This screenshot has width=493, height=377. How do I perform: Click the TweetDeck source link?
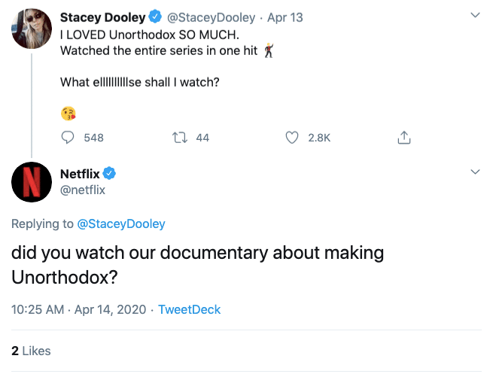coord(189,309)
